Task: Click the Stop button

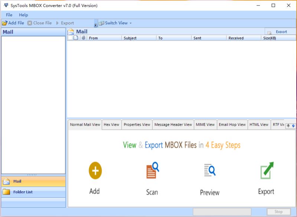Action: point(279,212)
